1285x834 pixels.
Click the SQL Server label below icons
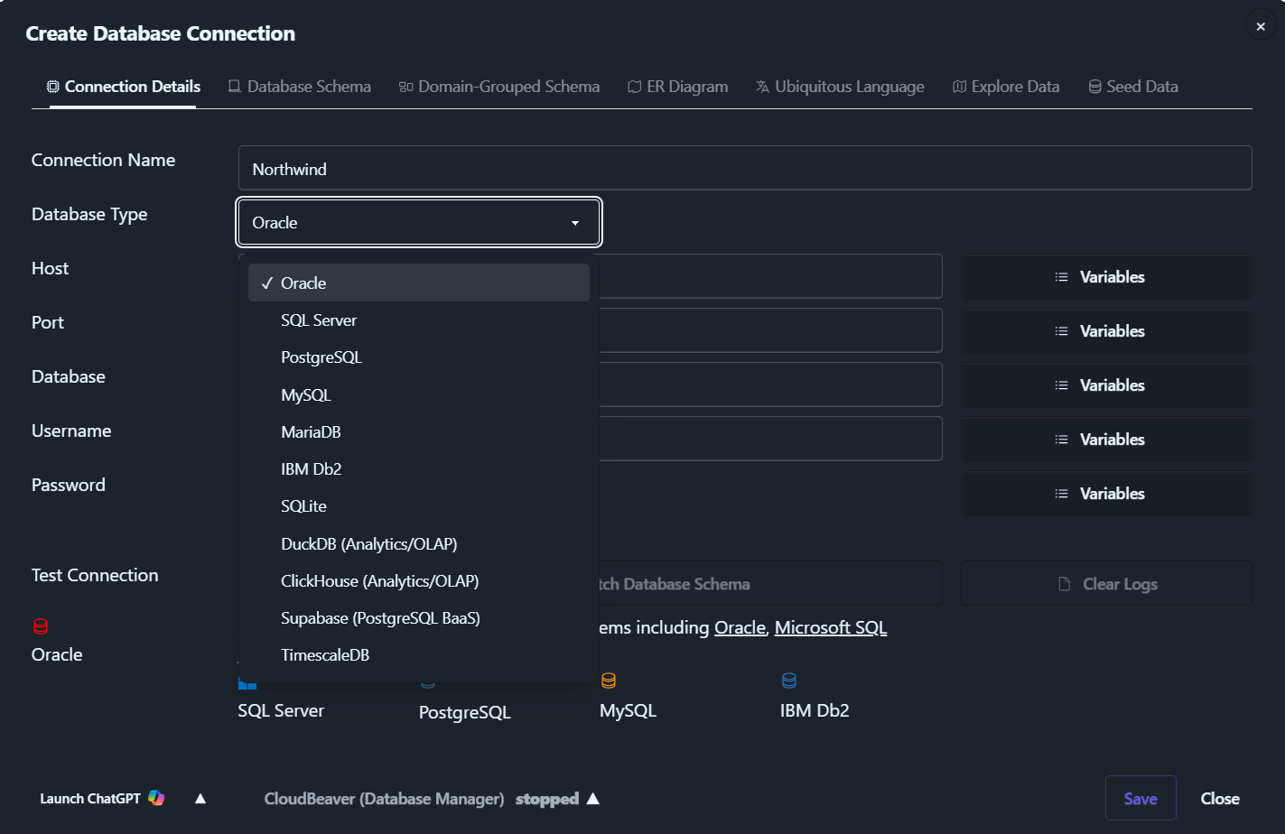[281, 710]
